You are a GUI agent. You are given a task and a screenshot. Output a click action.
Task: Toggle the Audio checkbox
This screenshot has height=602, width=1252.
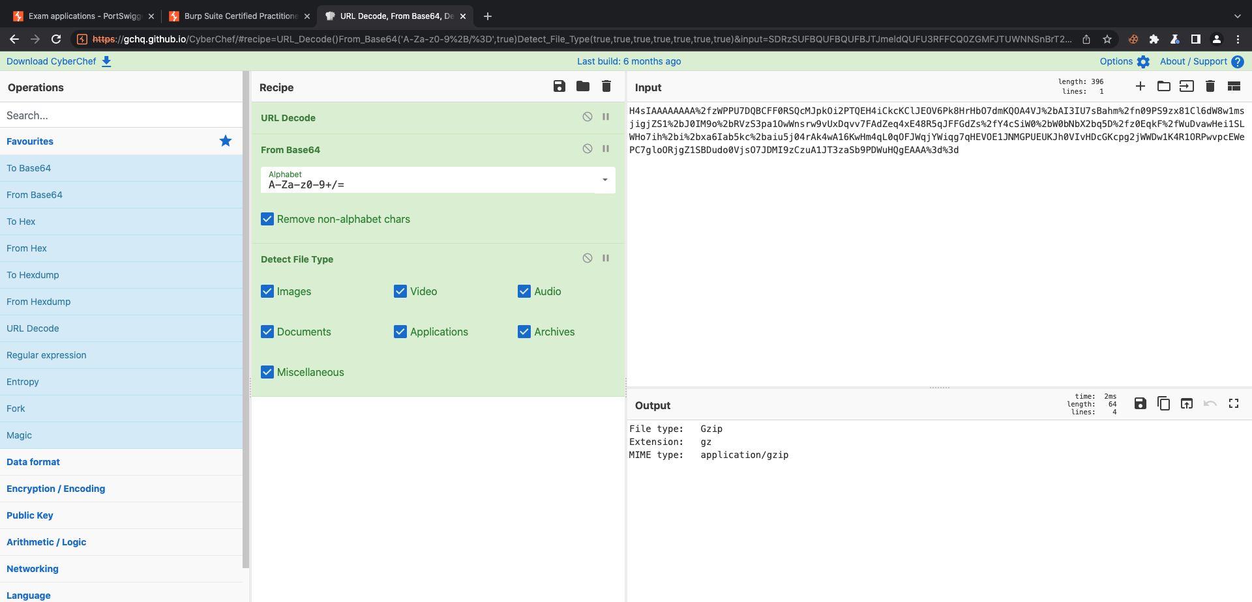(524, 291)
